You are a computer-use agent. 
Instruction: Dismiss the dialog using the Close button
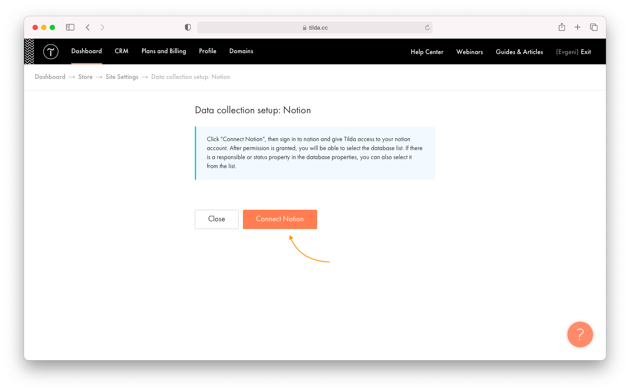216,219
